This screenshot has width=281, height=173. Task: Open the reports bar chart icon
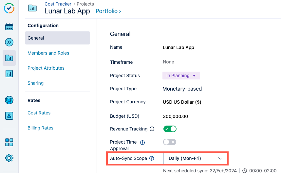9,74
